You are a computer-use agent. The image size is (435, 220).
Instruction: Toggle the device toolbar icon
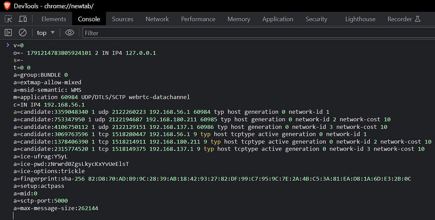tap(23, 19)
